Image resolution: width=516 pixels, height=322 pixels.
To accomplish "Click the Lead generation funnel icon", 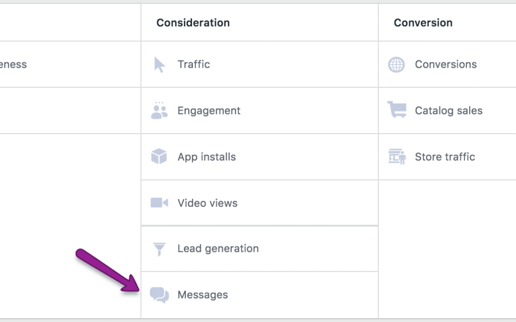I will point(159,249).
